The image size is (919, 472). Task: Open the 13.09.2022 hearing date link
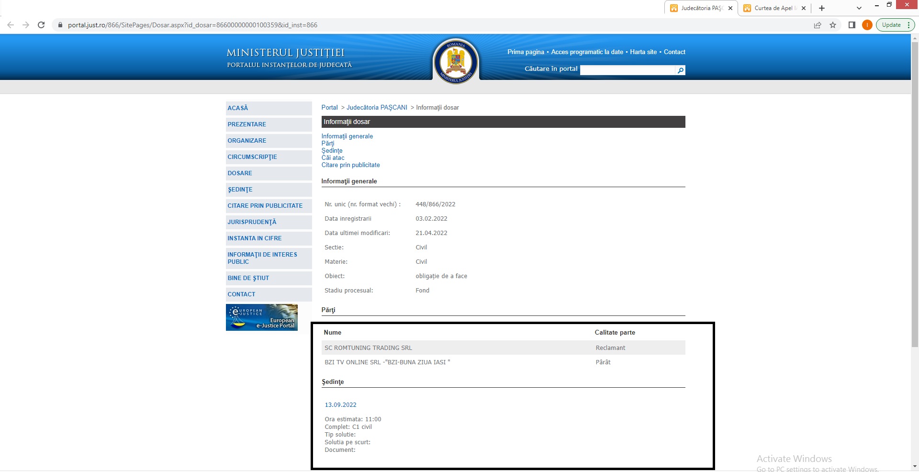(x=340, y=405)
